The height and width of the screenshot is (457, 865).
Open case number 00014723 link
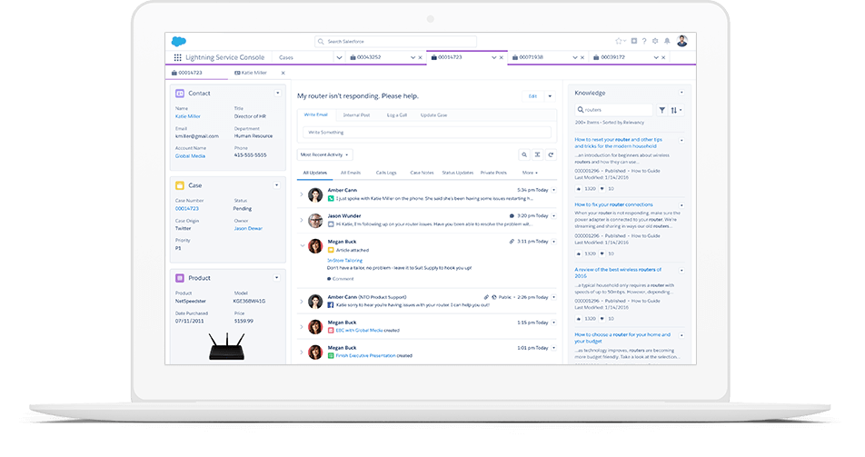point(187,209)
